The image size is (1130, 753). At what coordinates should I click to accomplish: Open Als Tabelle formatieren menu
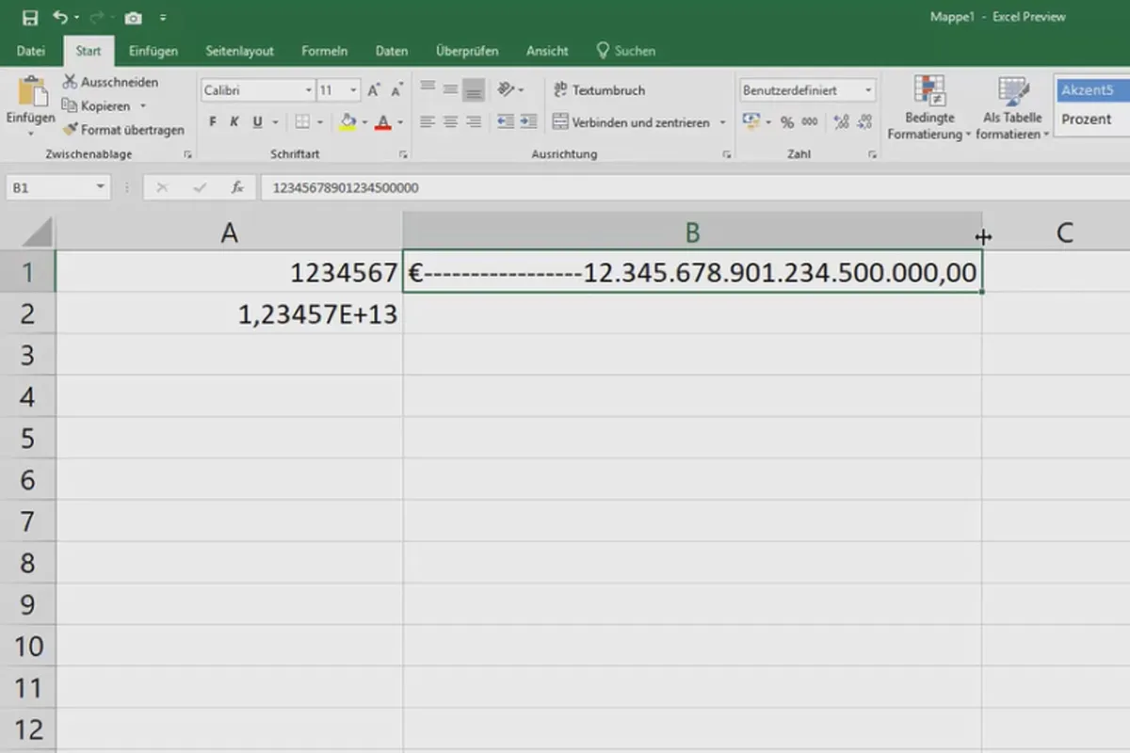(1012, 107)
